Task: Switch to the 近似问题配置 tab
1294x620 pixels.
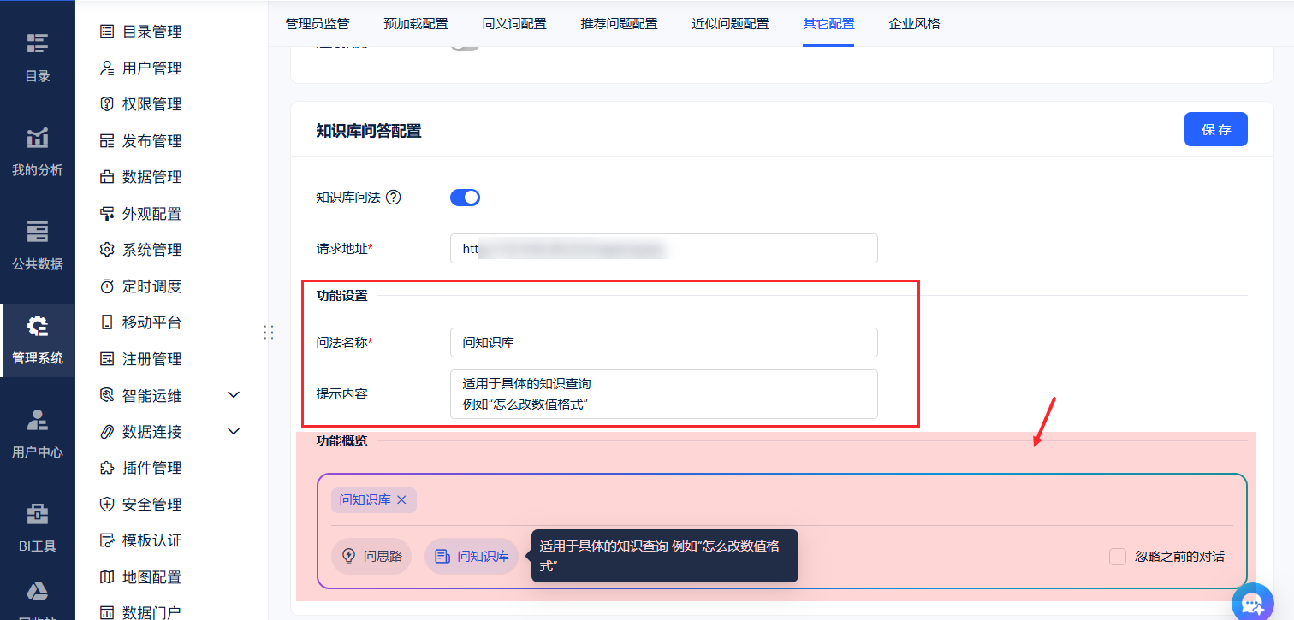Action: pos(730,24)
